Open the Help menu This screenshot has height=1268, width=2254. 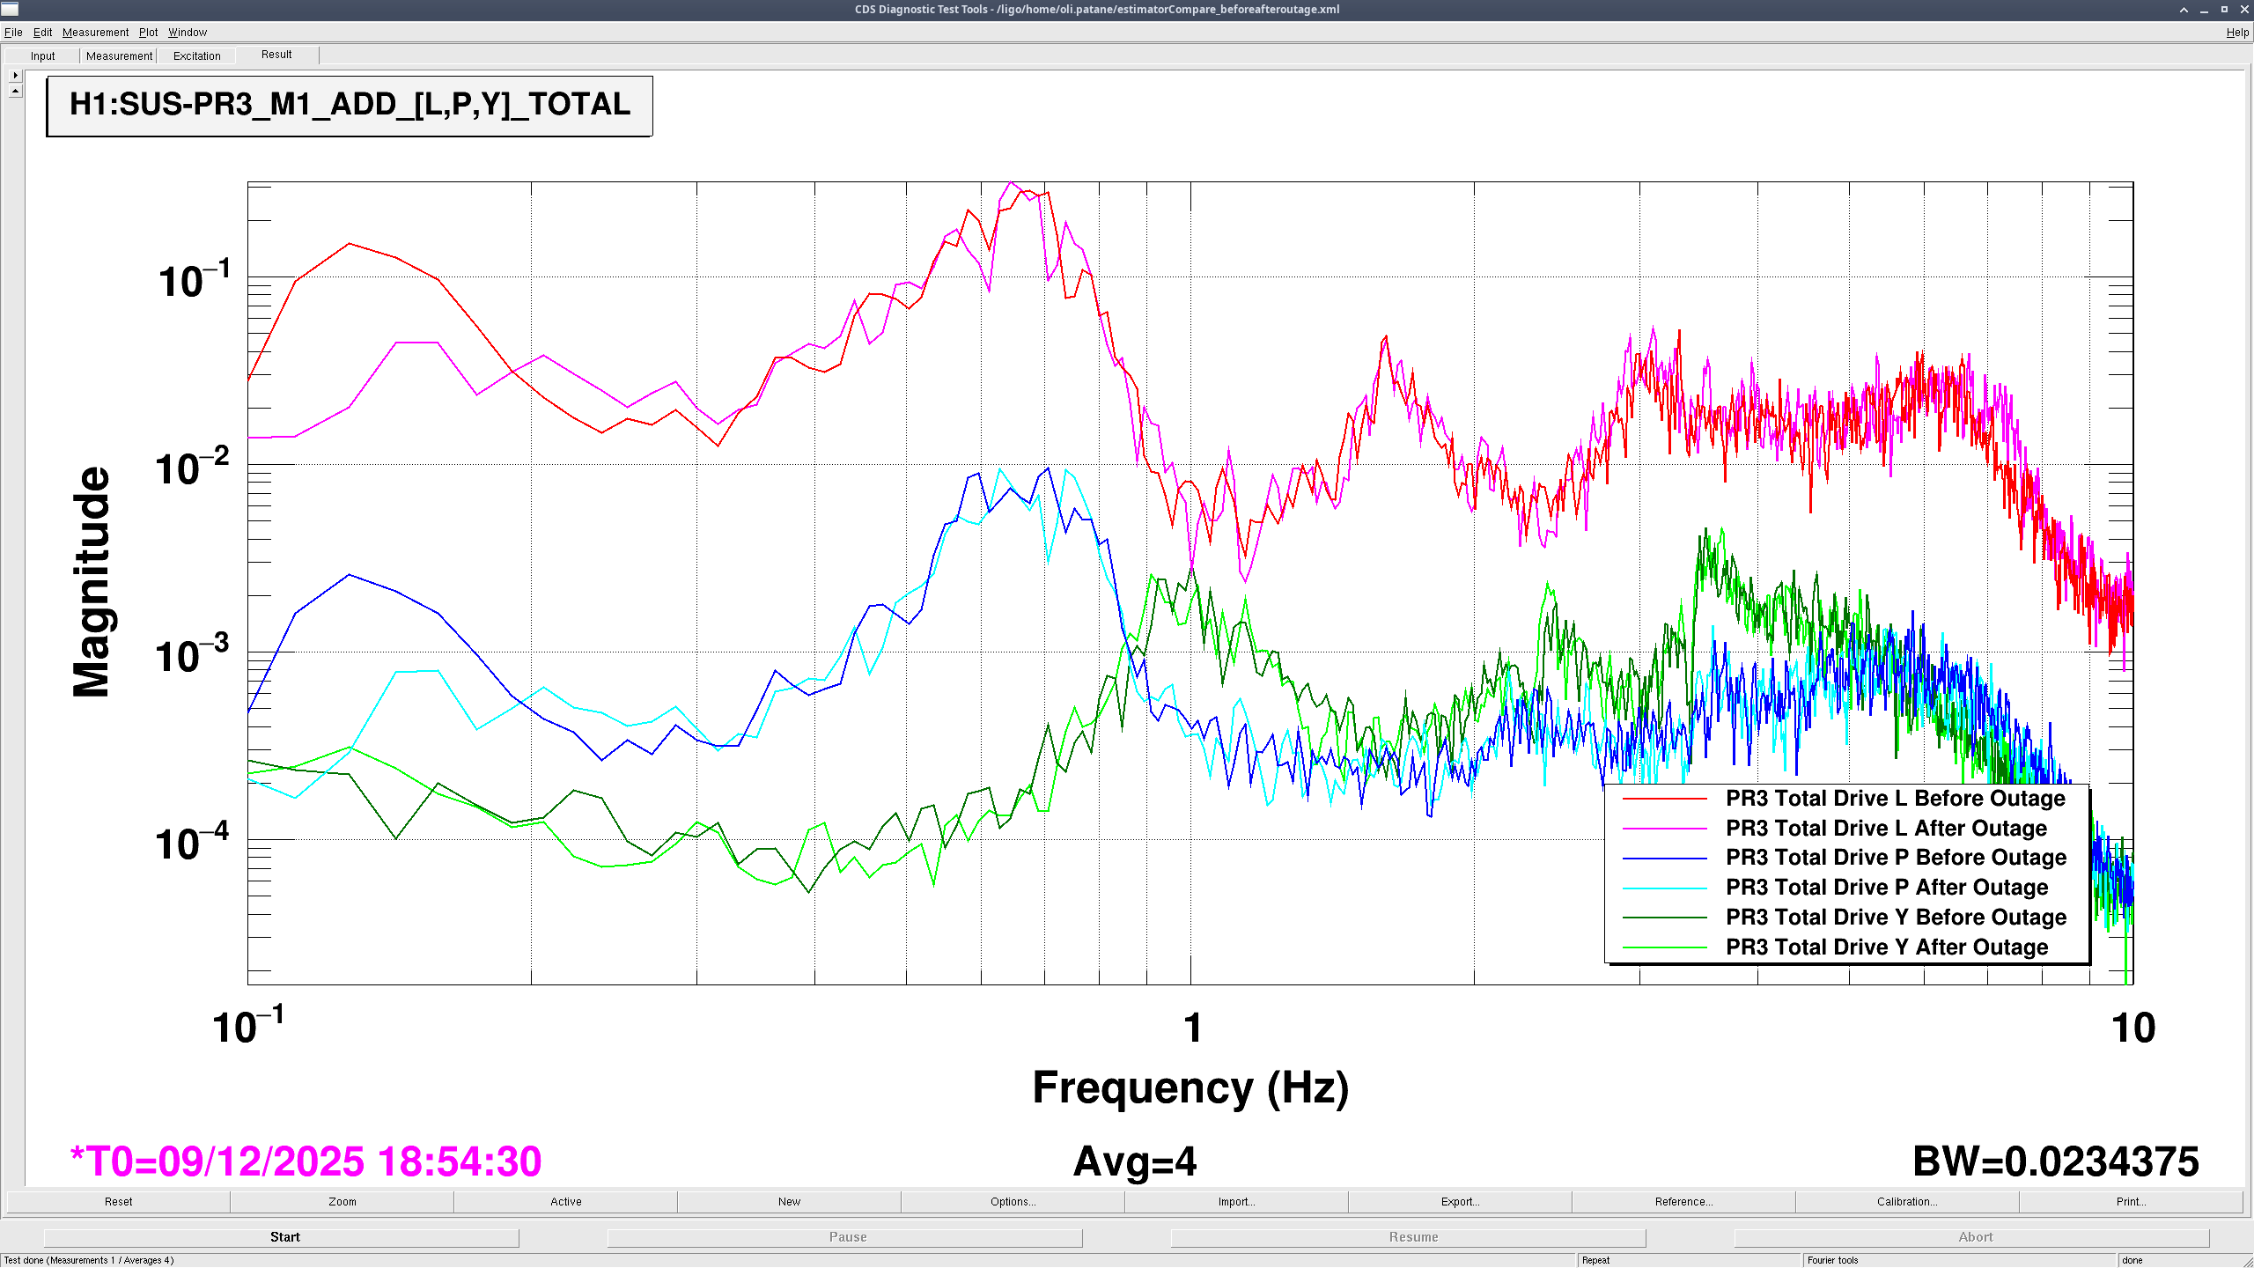click(x=2236, y=33)
